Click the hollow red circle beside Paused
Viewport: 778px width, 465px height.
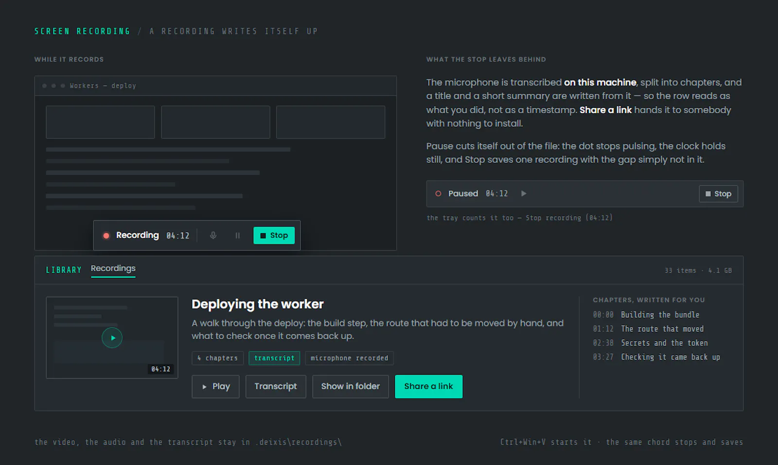click(438, 193)
